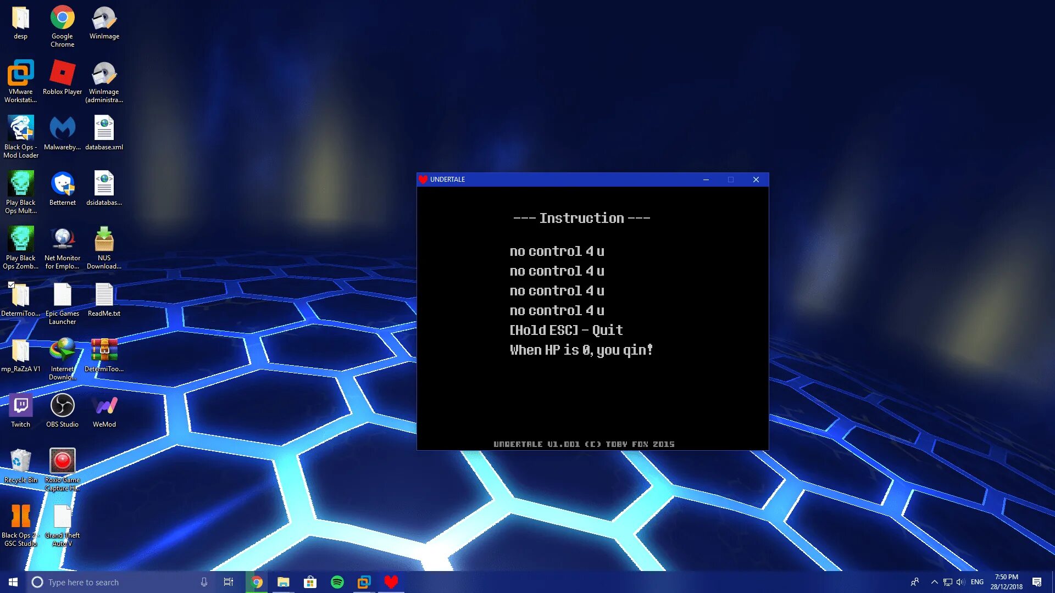Expand the hidden system tray icons
Viewport: 1055px width, 593px height.
tap(934, 582)
